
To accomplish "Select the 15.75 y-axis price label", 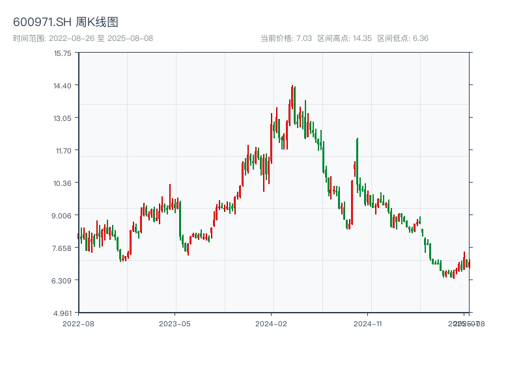I will (63, 53).
